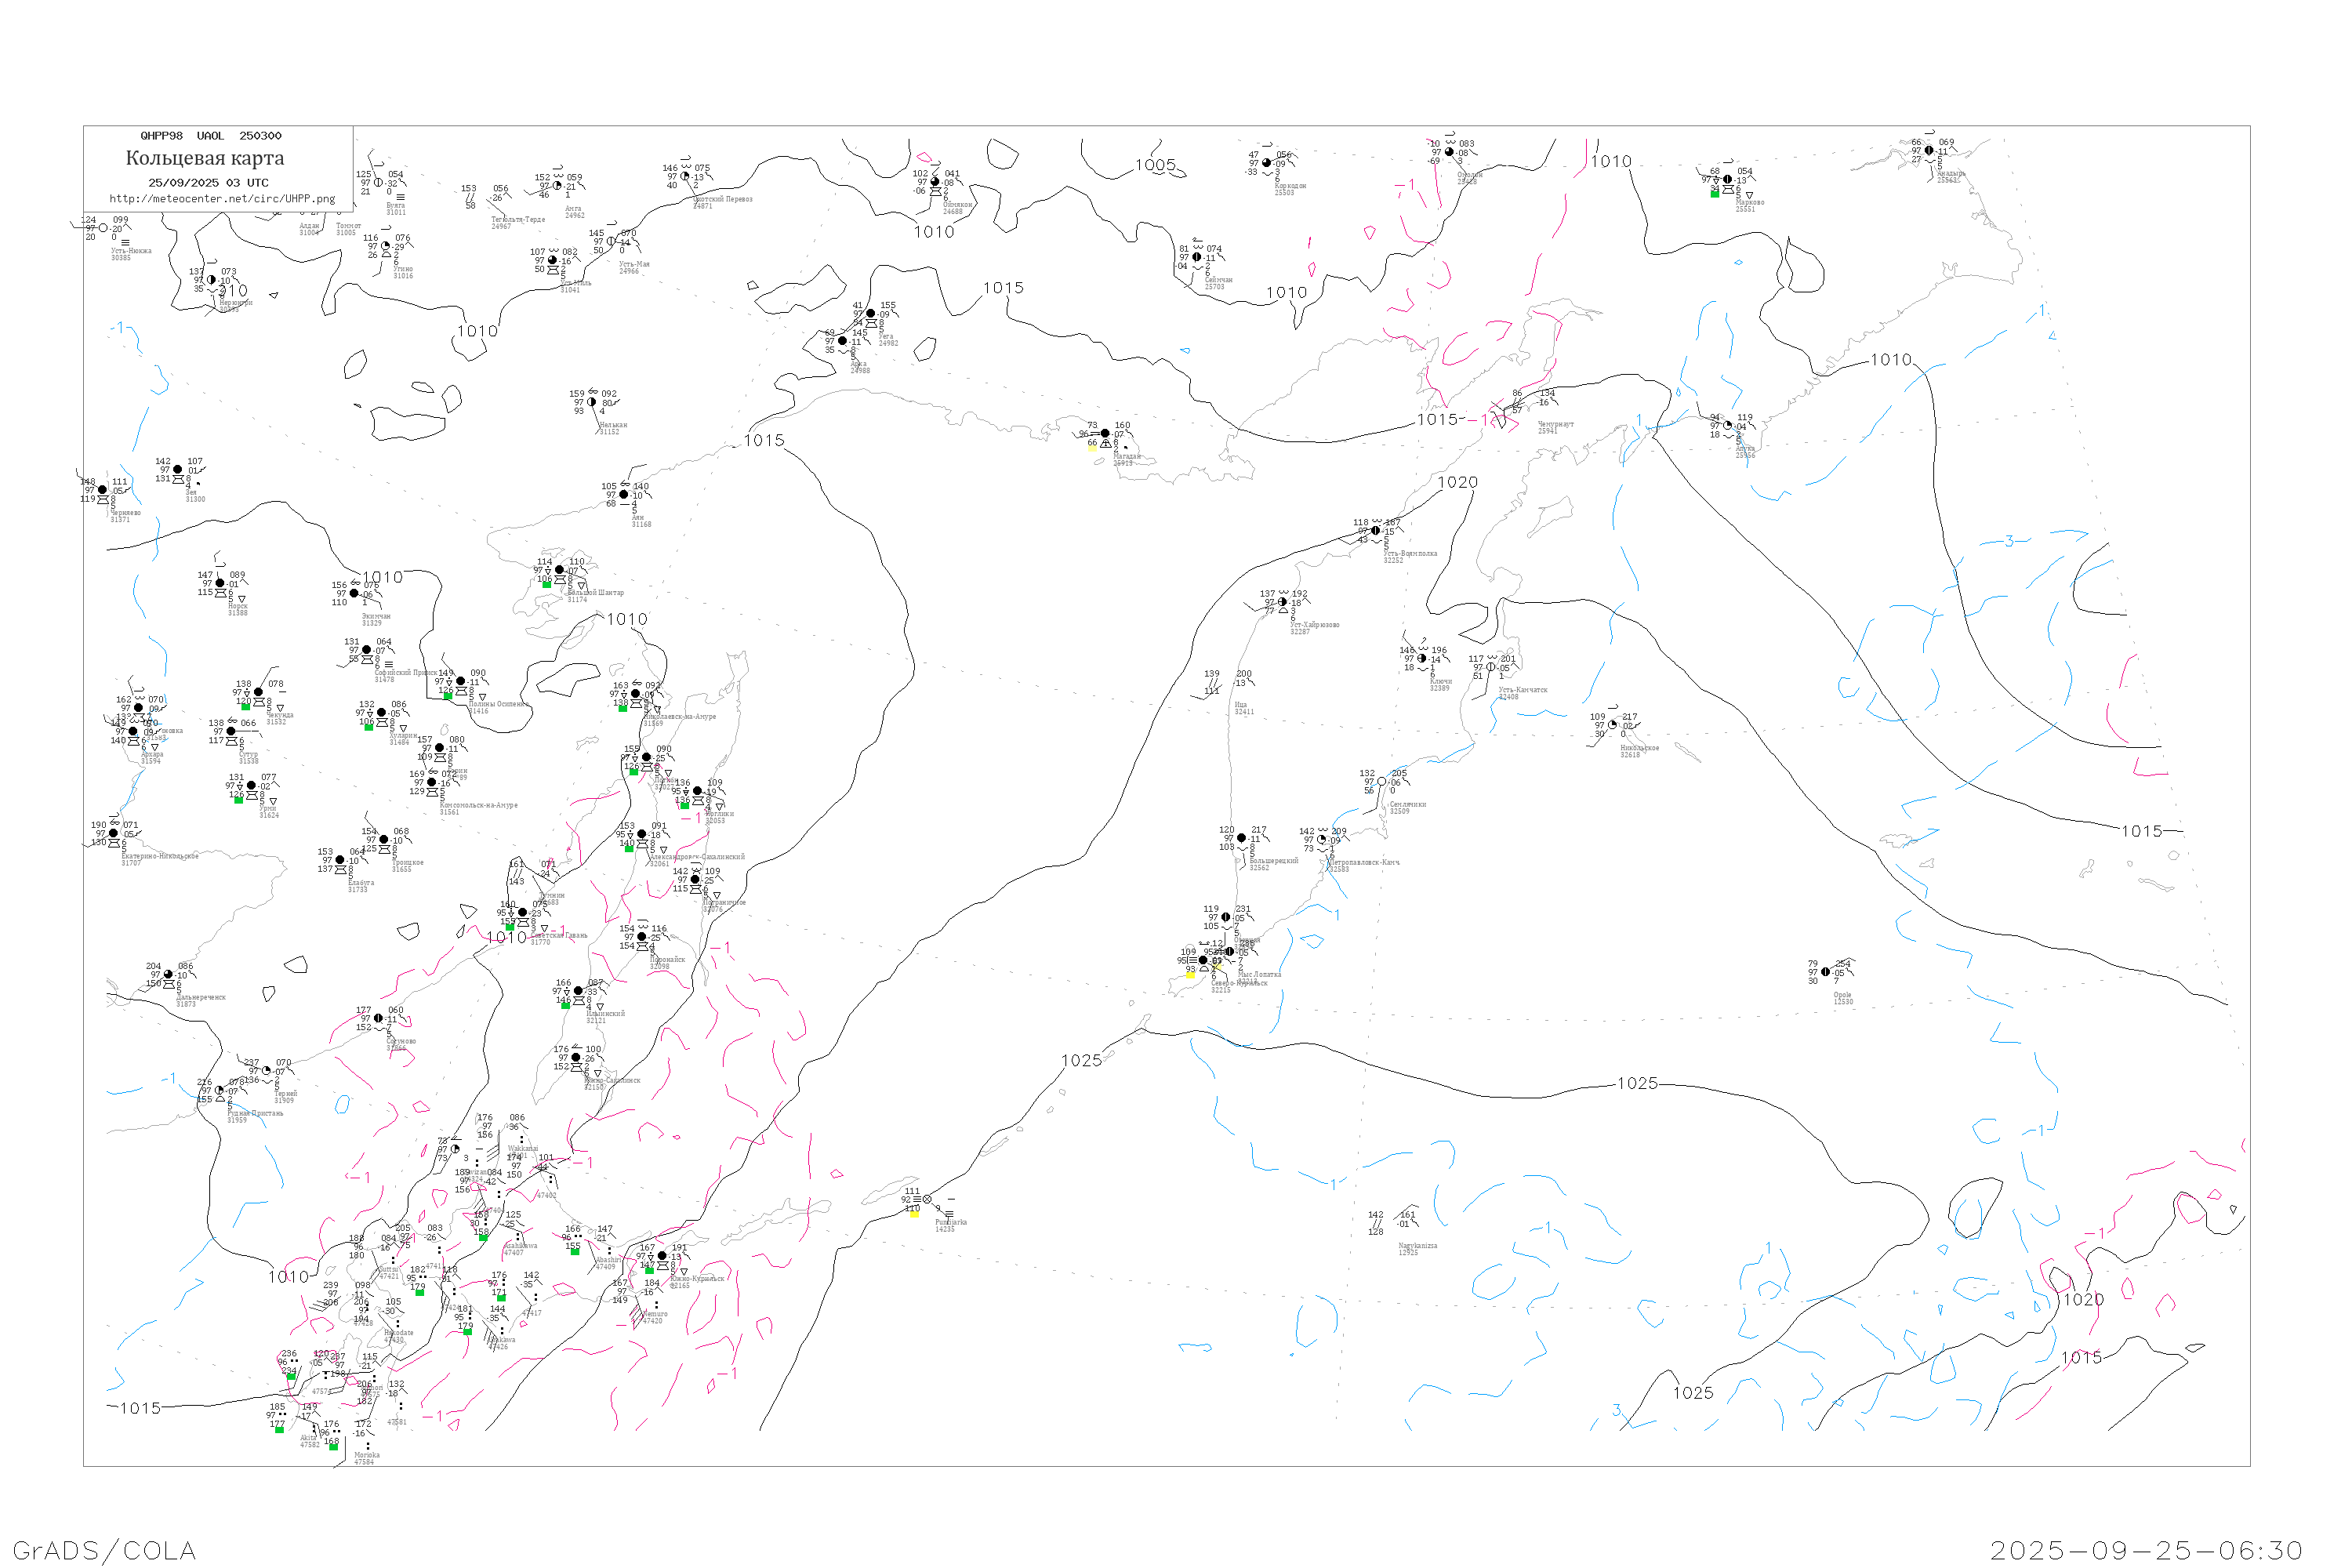The width and height of the screenshot is (2352, 1568).
Task: Click the Магадан station cloud-cover circle
Action: click(x=1105, y=434)
